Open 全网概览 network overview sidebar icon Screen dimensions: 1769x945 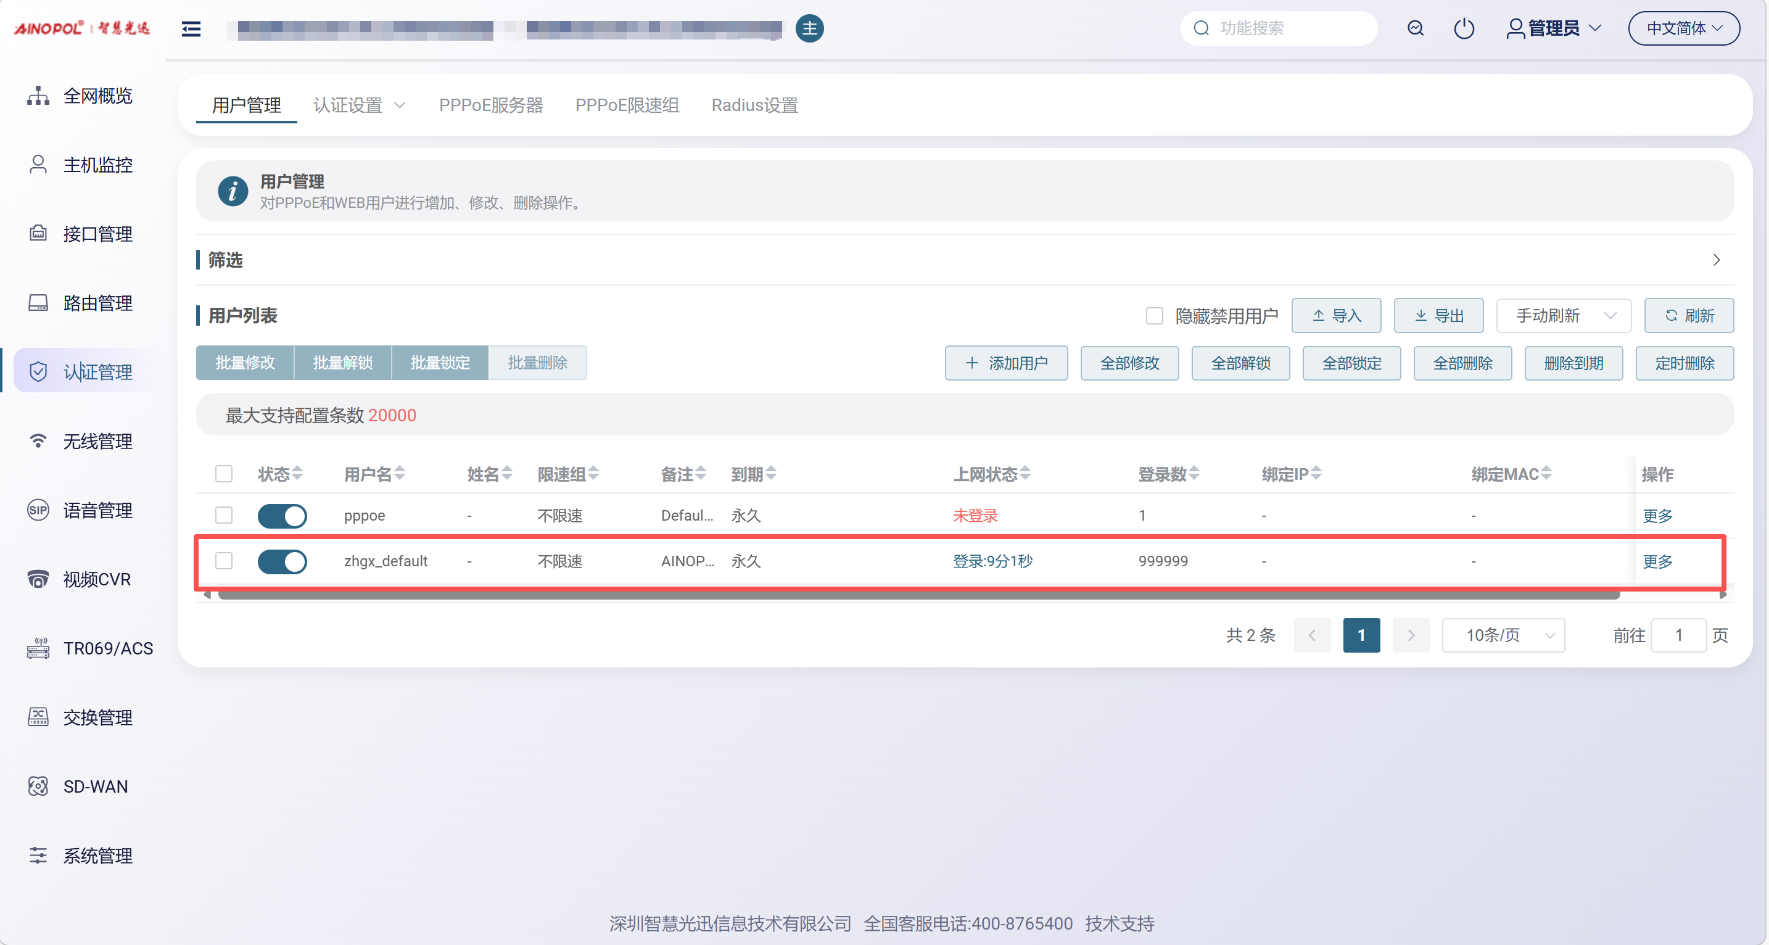coord(38,96)
